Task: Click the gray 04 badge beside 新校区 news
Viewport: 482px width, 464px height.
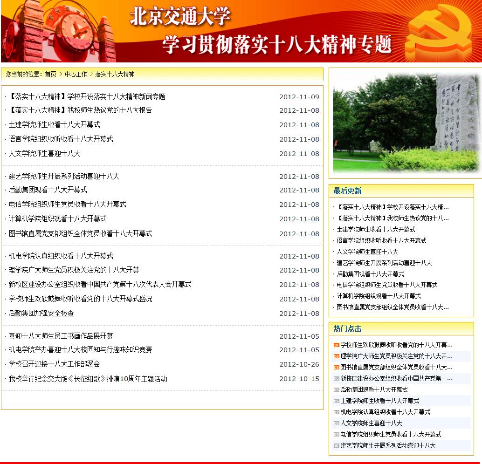Action: point(335,378)
